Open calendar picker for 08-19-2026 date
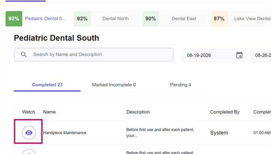The image size is (271, 154). 239,55
